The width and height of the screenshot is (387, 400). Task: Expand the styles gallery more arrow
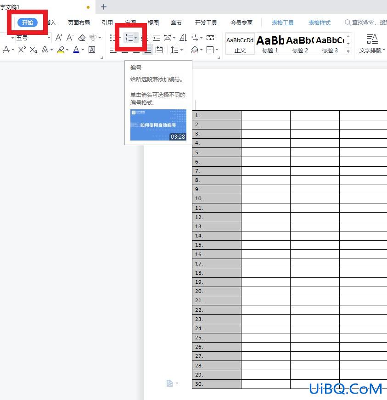tap(348, 51)
